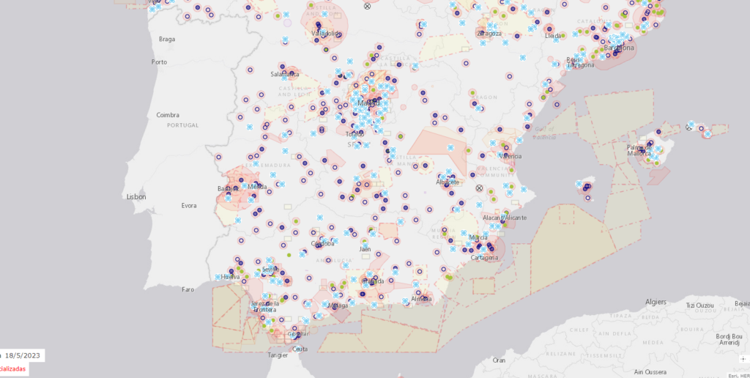The width and height of the screenshot is (750, 378).
Task: Open the red 'cializadas' link at bottom left
Action: click(x=13, y=369)
